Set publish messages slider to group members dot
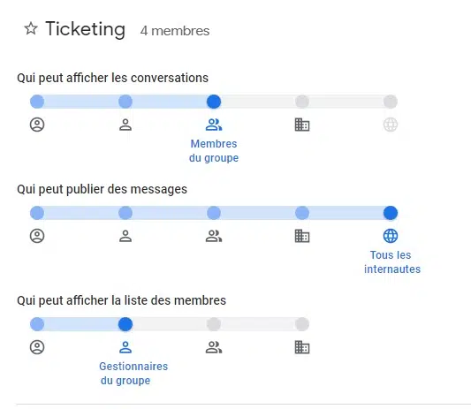 214,213
